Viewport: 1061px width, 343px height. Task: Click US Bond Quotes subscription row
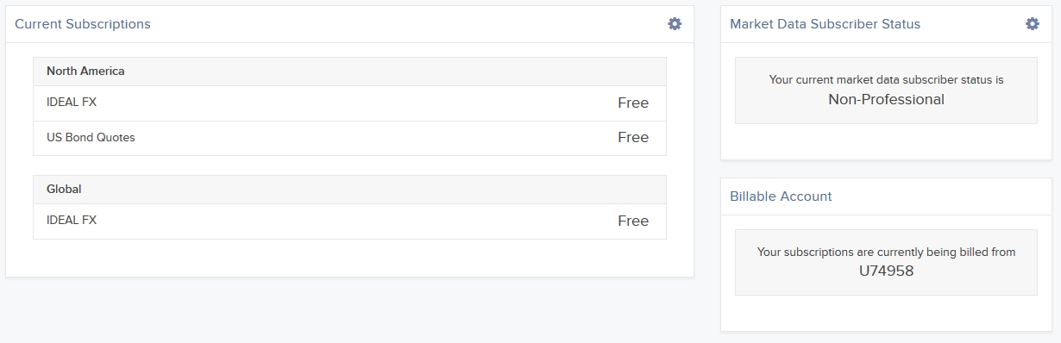(x=349, y=138)
